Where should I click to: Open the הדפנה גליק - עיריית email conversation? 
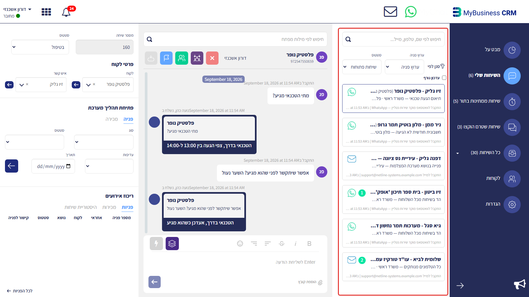click(393, 166)
